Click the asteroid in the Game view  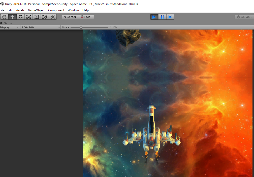[x=128, y=38]
